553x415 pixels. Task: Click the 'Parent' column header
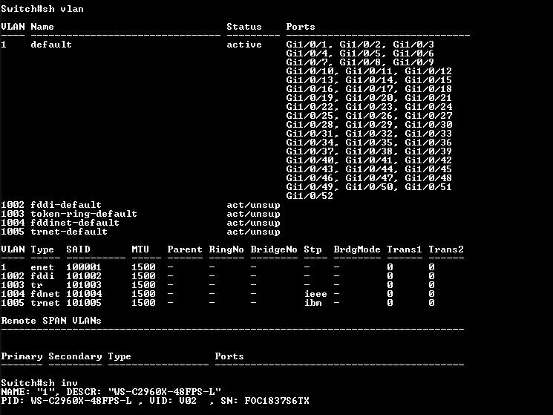[x=185, y=249]
